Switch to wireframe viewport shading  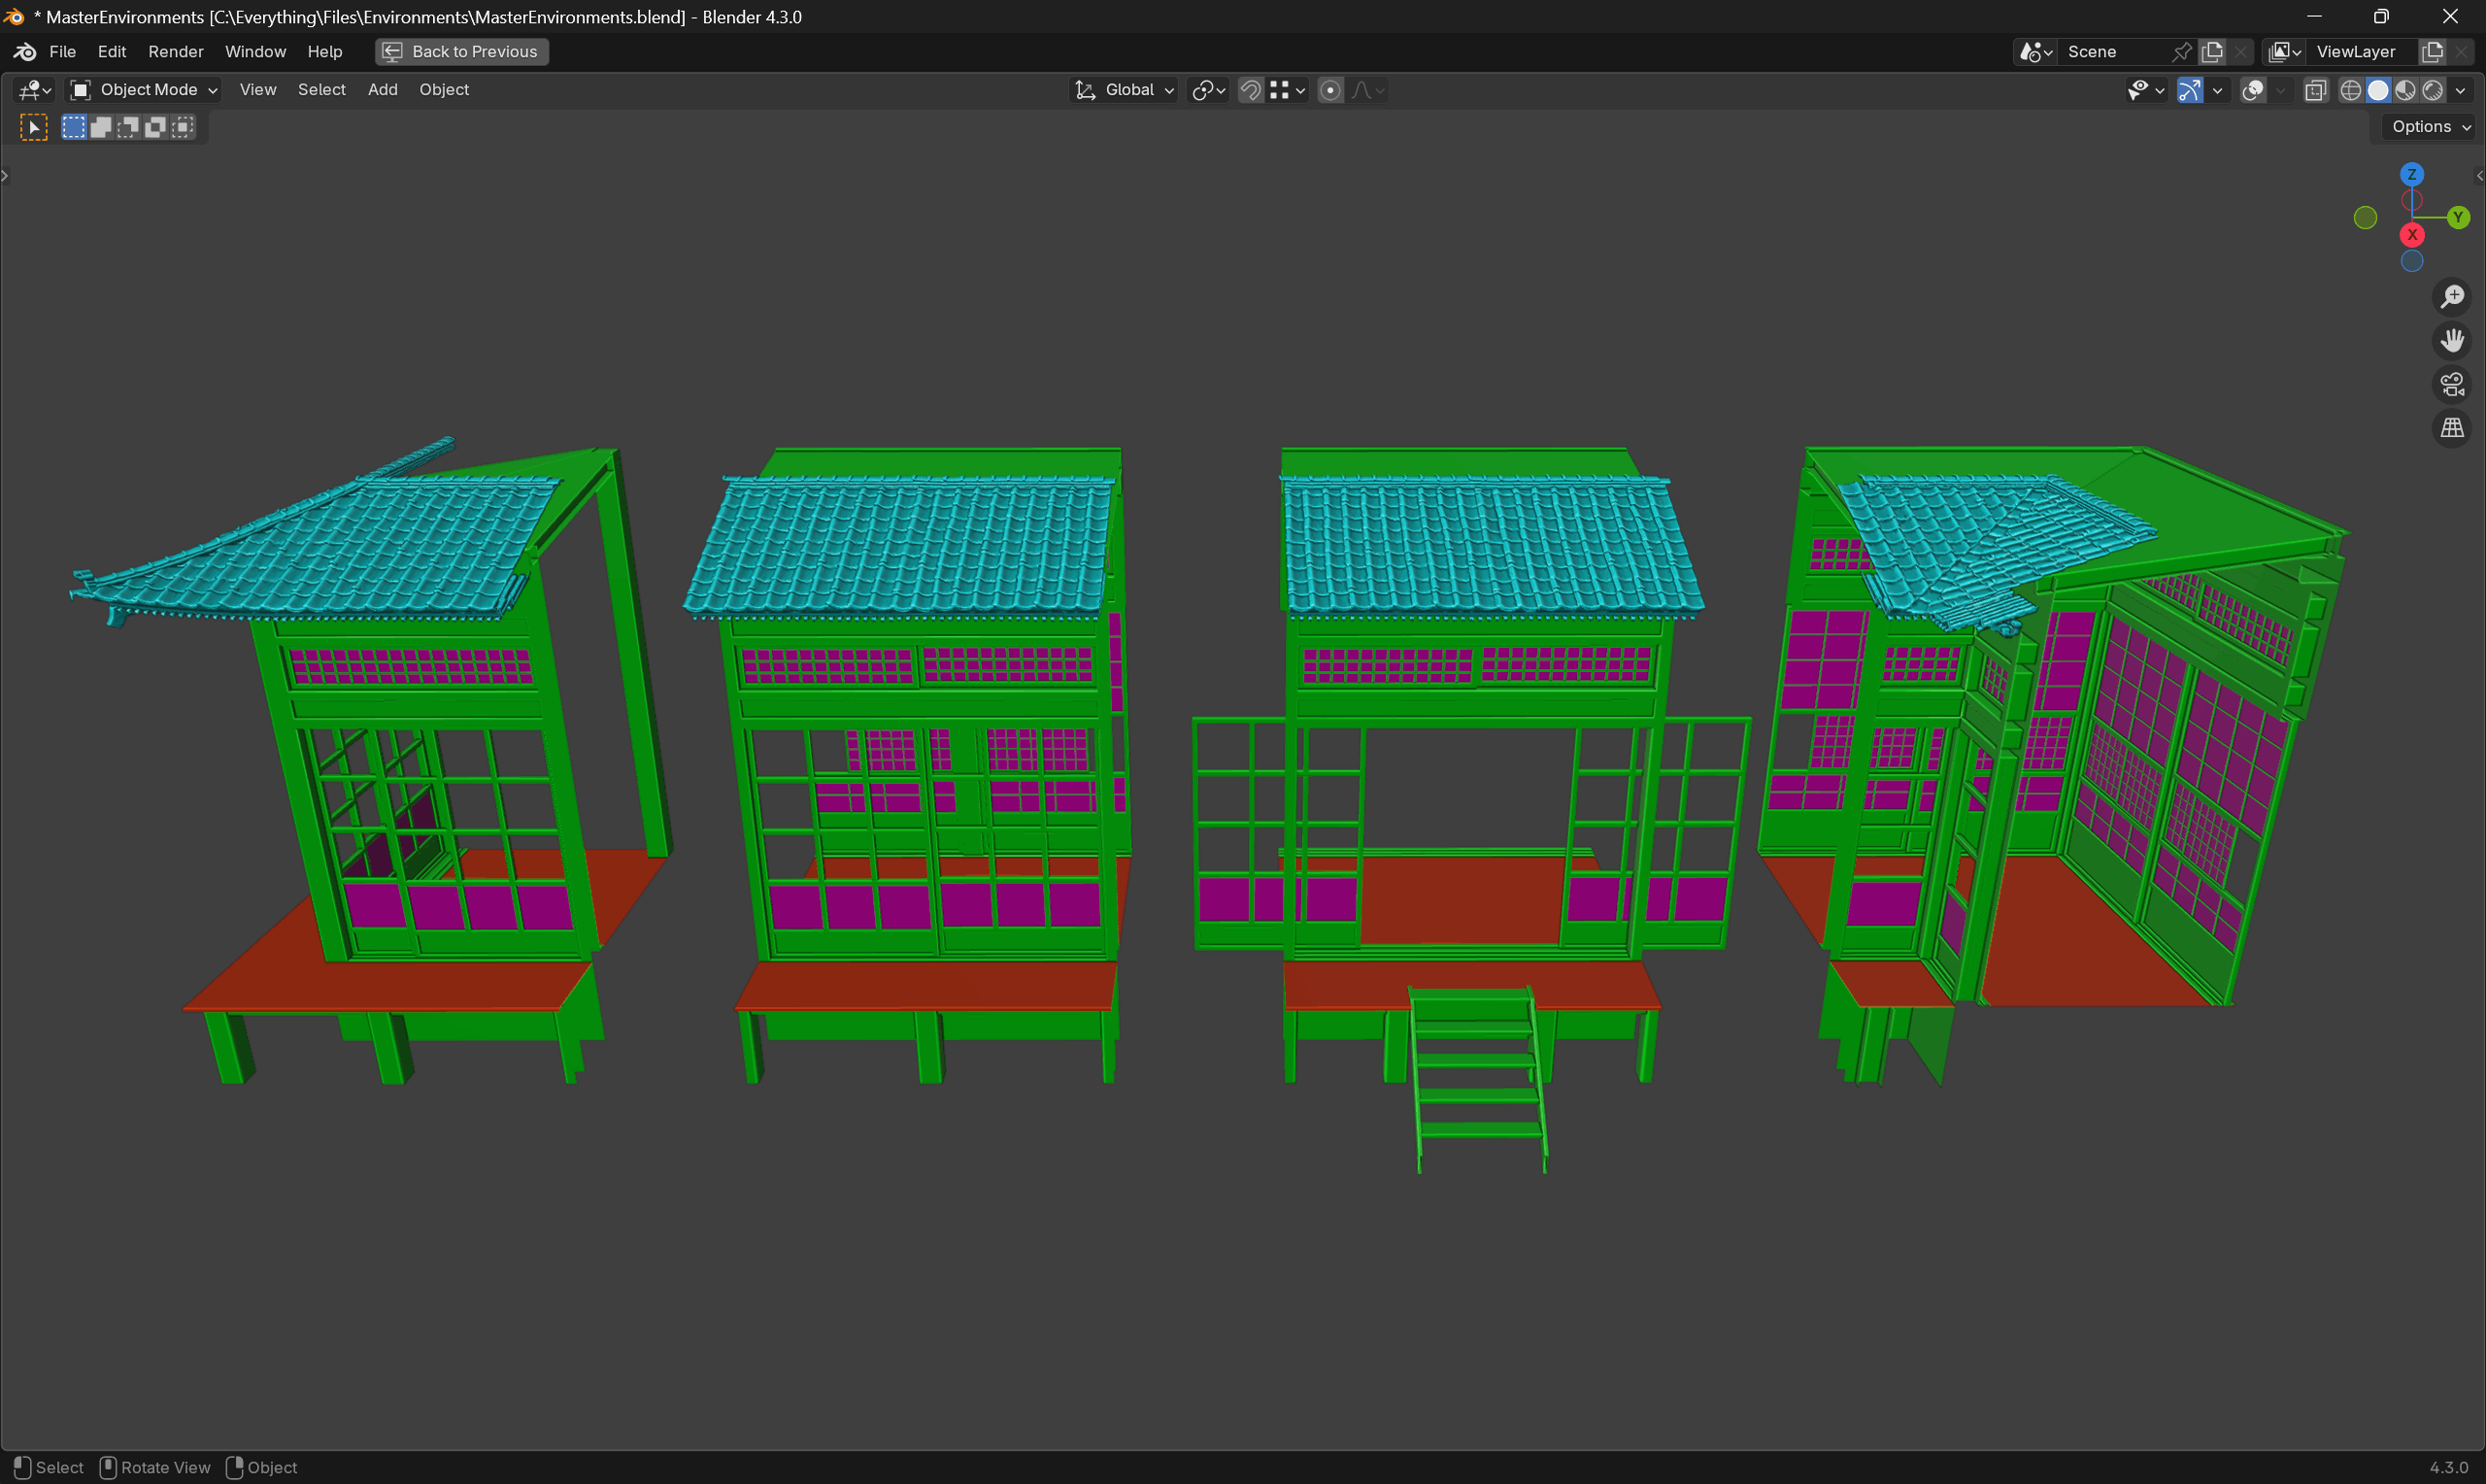pos(2350,90)
